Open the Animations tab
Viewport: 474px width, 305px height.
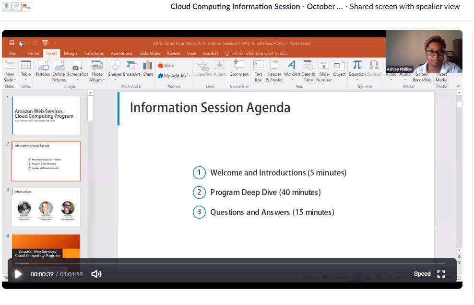121,54
